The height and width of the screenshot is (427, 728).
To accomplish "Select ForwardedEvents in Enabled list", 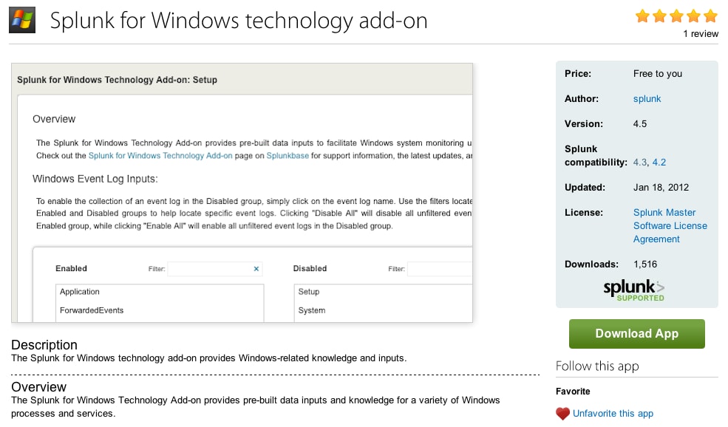I will pos(92,310).
